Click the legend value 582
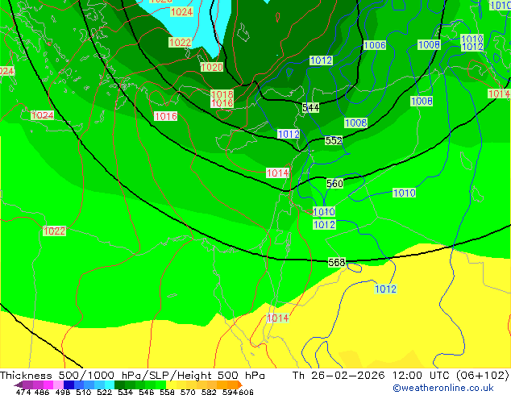 pos(209,392)
